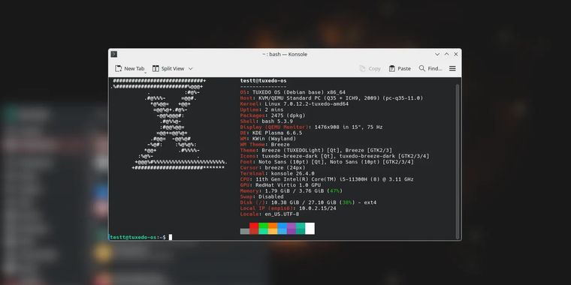Image resolution: width=571 pixels, height=285 pixels.
Task: Click the 'Swap: Disabled' line
Action: pos(261,197)
